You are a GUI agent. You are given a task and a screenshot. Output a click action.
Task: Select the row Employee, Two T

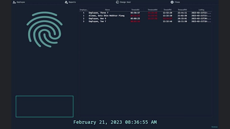tap(145, 22)
